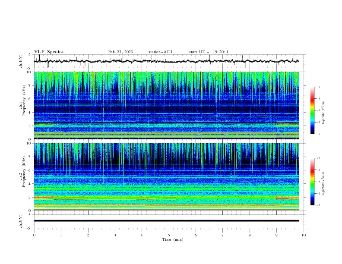Click the ch.1 voltage waveform trace
Viewport: 342px width, 264px height.
[166, 61]
